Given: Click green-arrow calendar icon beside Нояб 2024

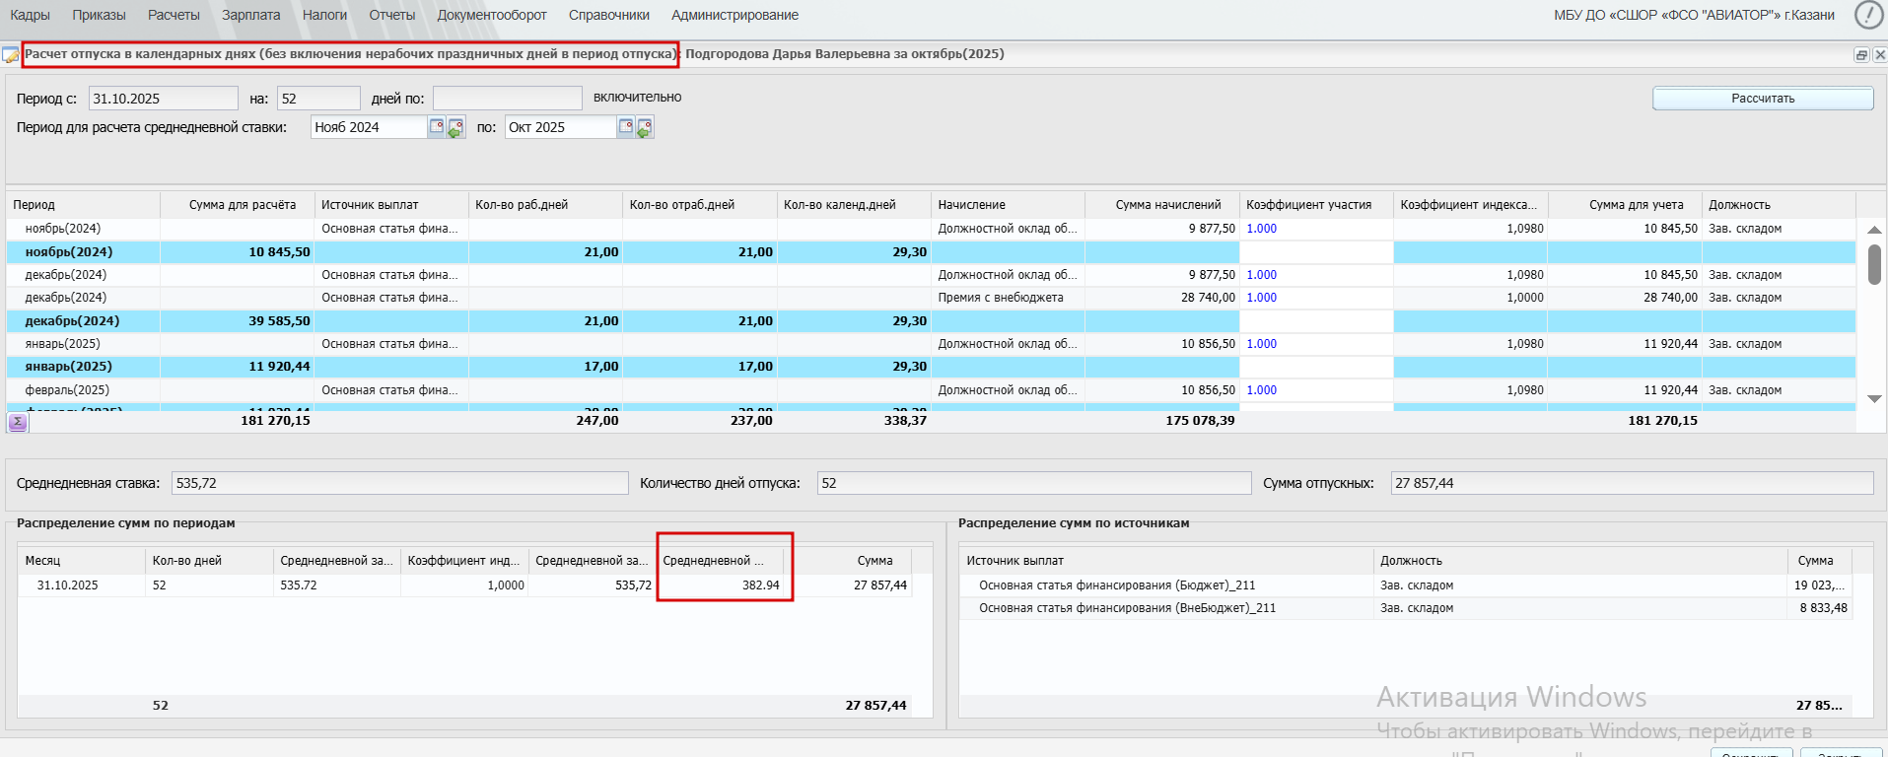Looking at the screenshot, I should [455, 127].
